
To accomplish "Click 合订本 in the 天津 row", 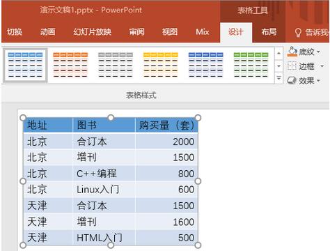I will coord(104,206).
